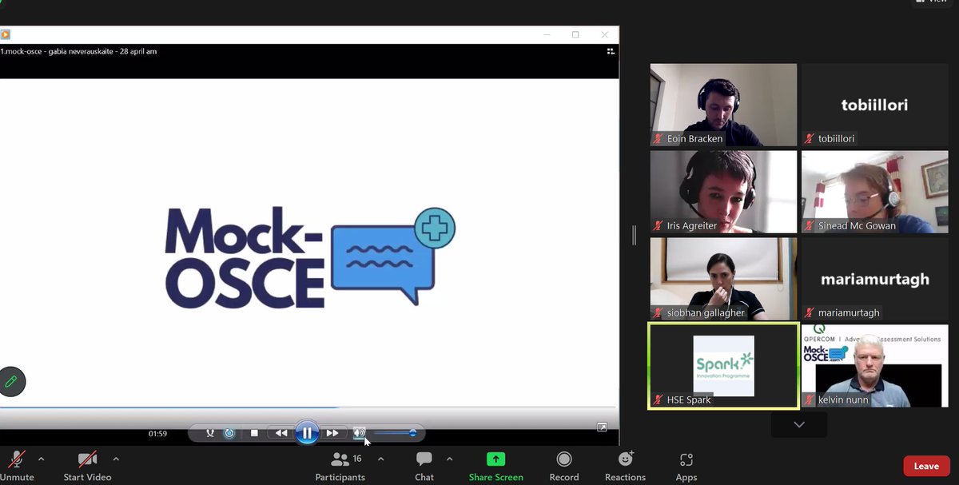Click the 'Iris Agreiter' name label
Viewport: 959px width, 485px height.
[x=692, y=226]
